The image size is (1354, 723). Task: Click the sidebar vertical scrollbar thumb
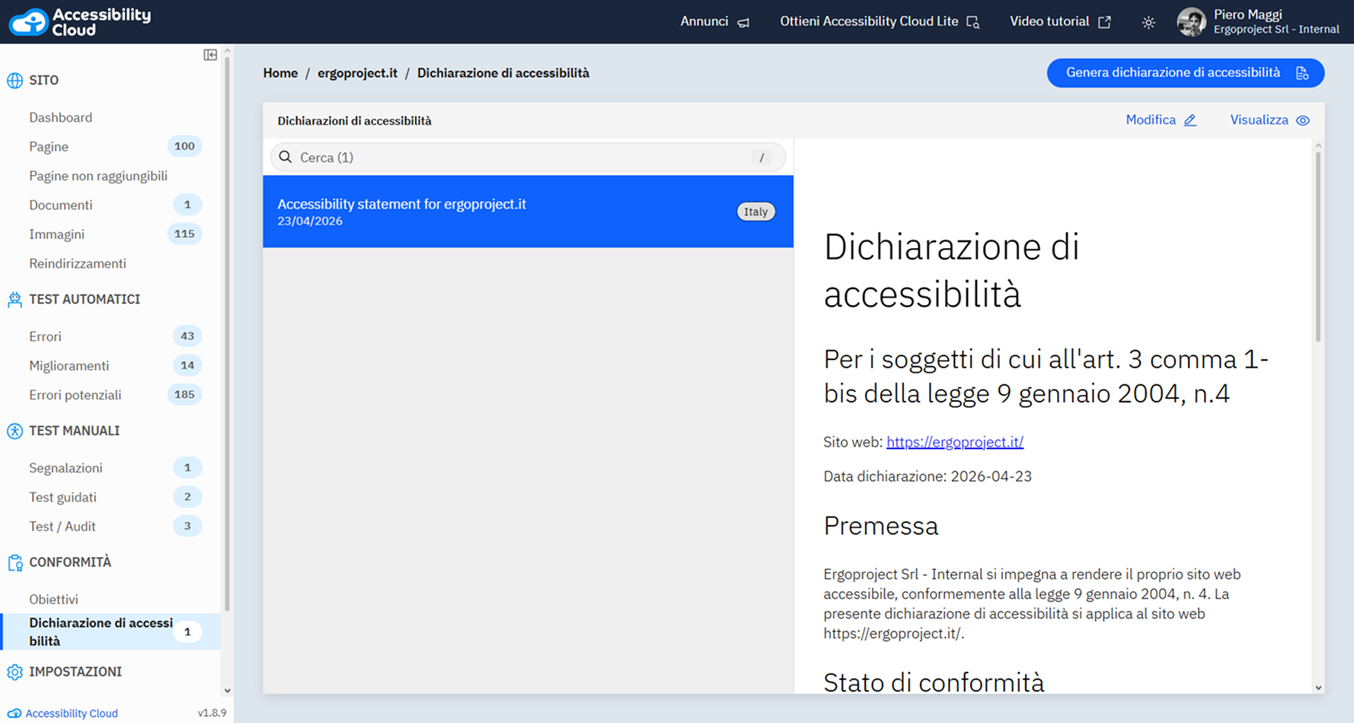227,335
